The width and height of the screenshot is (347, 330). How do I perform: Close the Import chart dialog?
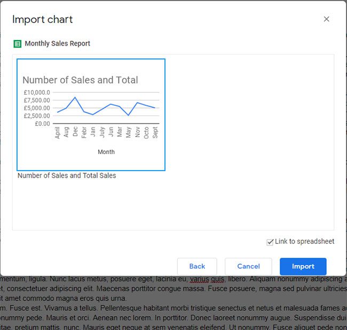(327, 19)
